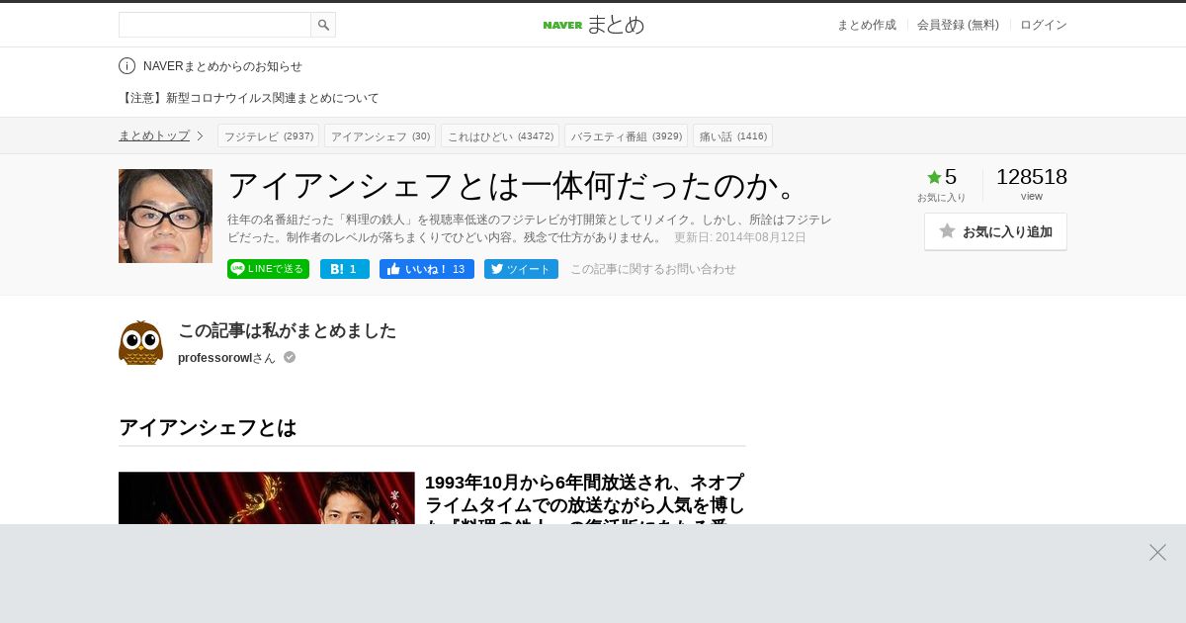Open 新型コロナウイルス関連まとめ notice
The width and height of the screenshot is (1186, 623).
[249, 98]
